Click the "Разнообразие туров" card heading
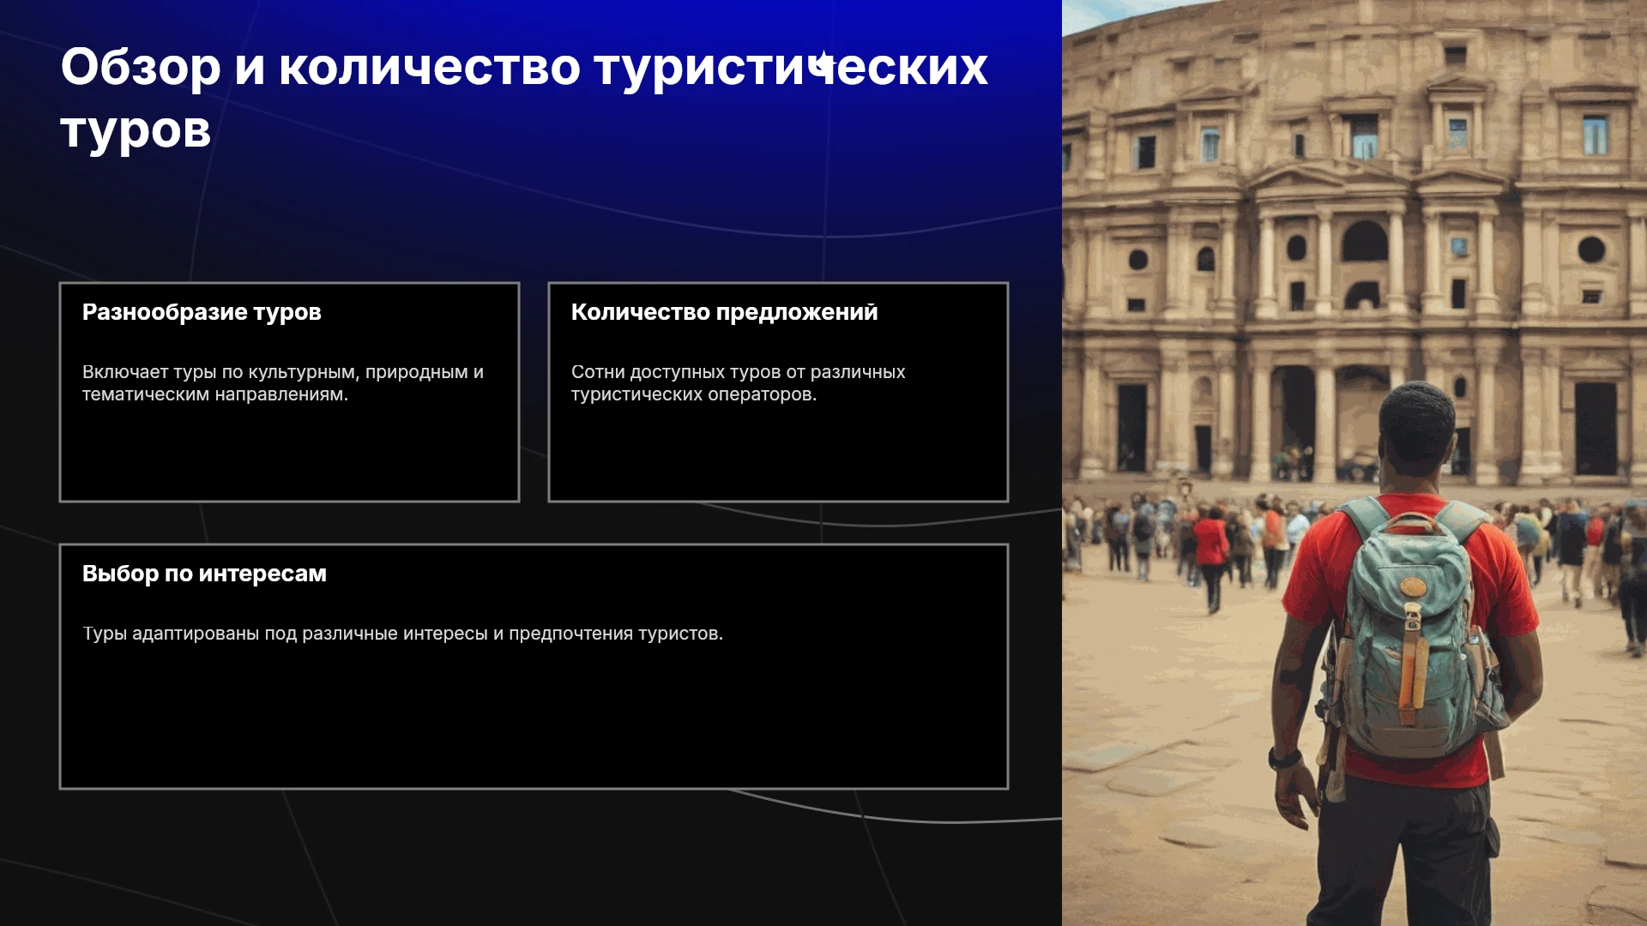Image resolution: width=1647 pixels, height=926 pixels. click(x=202, y=312)
